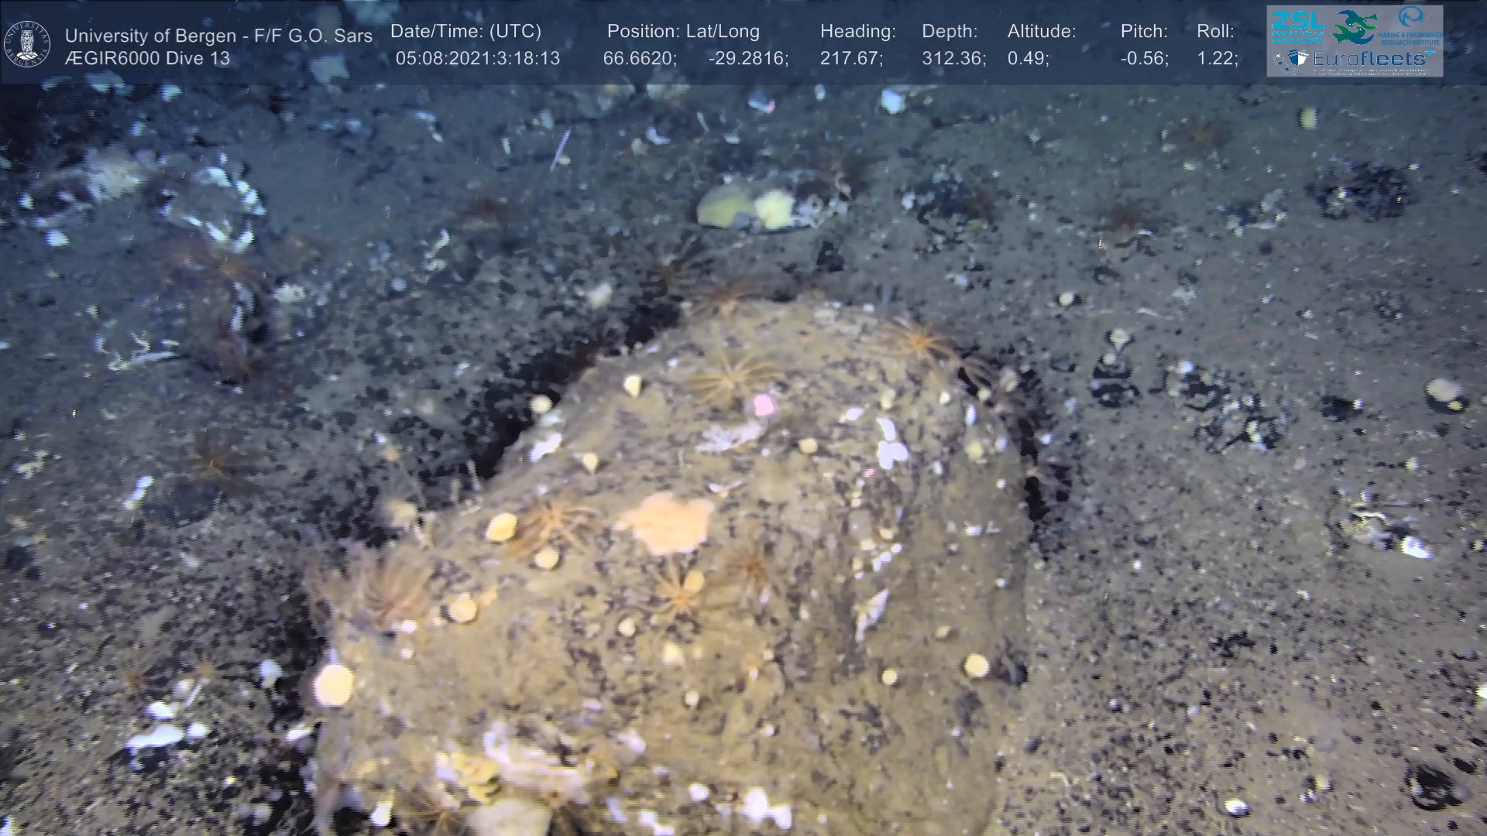Click the pitch value -0.56
The height and width of the screenshot is (836, 1487).
1144,59
